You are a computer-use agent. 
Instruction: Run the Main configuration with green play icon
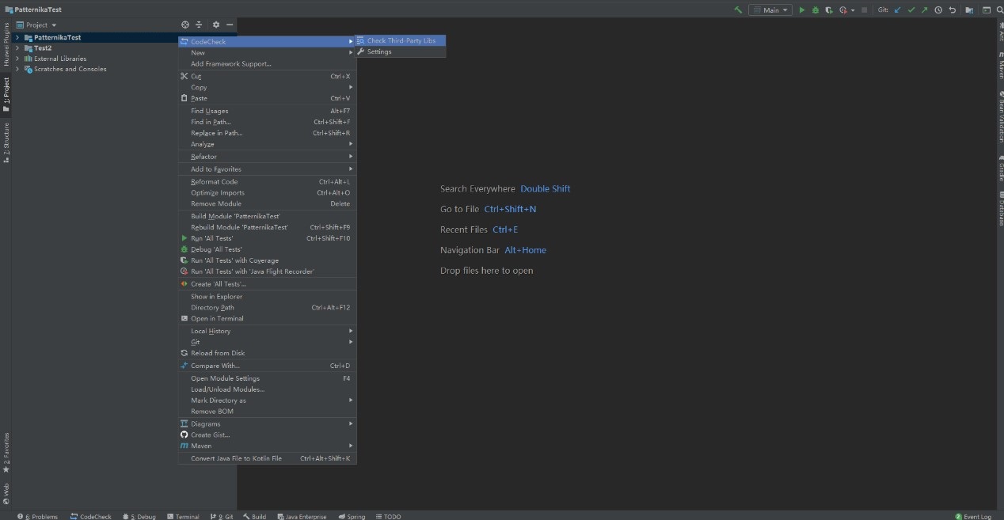coord(802,10)
